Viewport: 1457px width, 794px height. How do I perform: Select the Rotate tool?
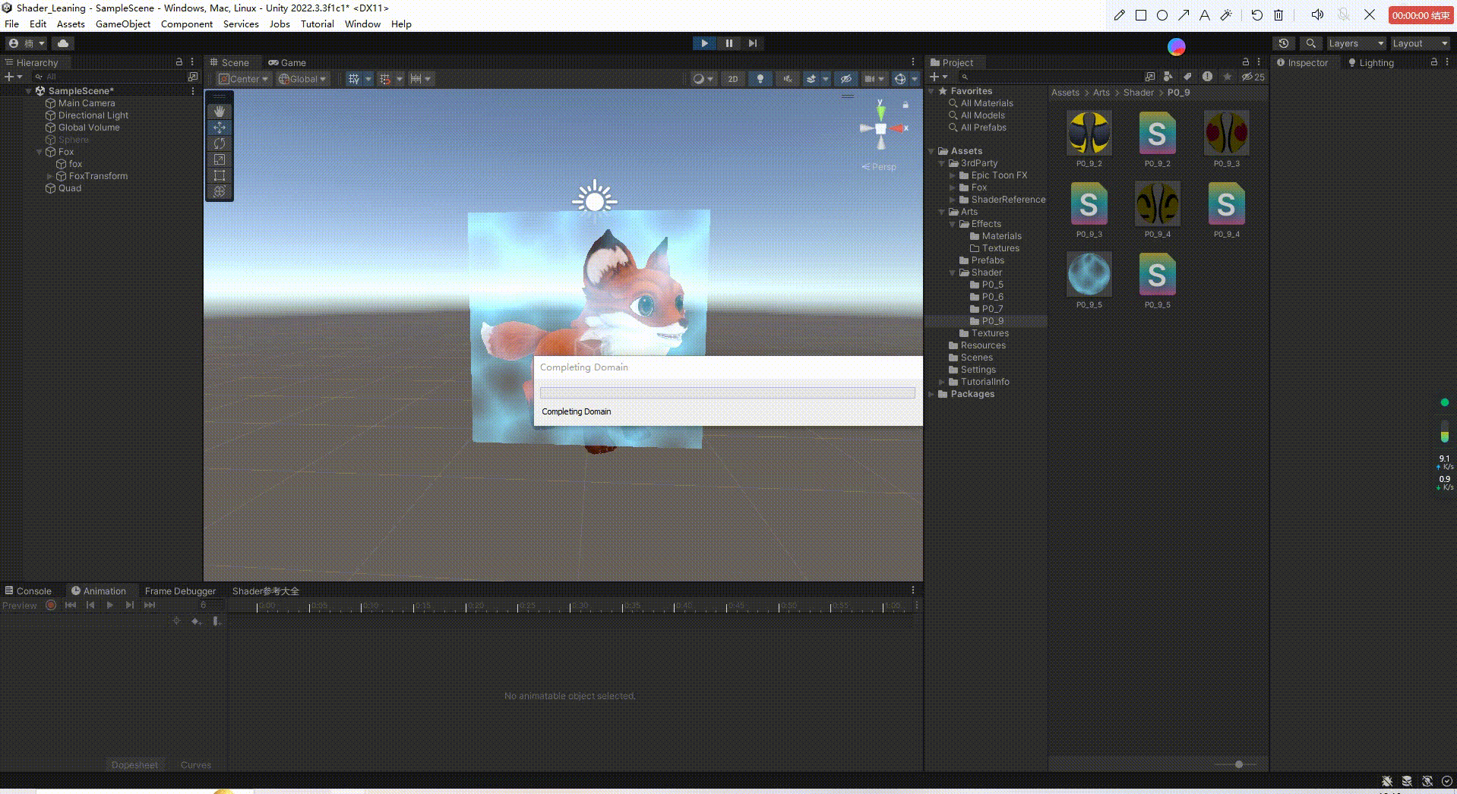(x=220, y=143)
